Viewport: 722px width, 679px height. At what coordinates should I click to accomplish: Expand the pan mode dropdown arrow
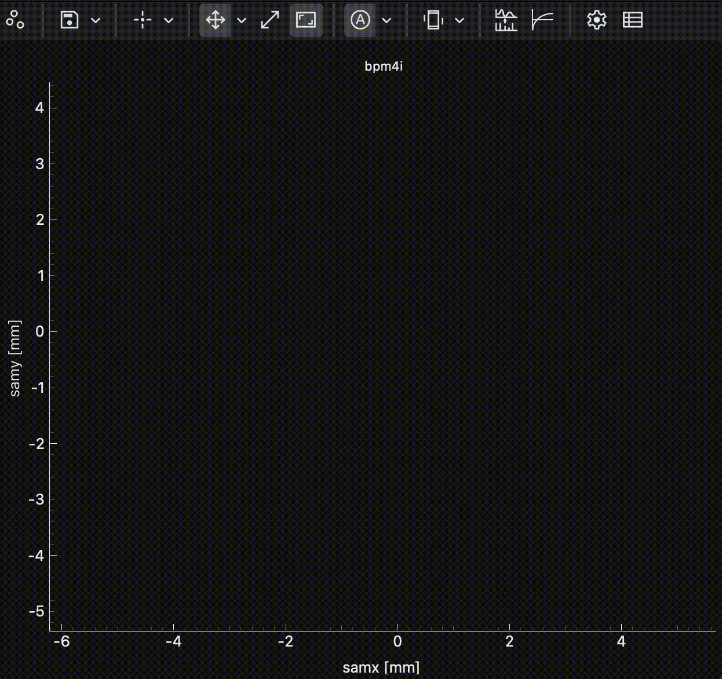[242, 20]
